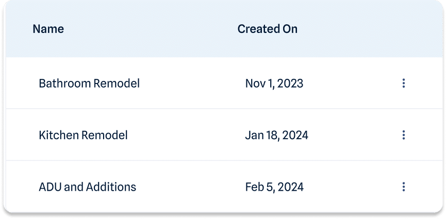The width and height of the screenshot is (446, 219).
Task: Open the Bathroom Remodel entry
Action: (x=89, y=83)
